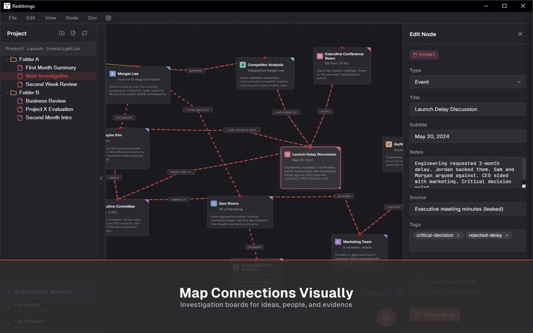The height and width of the screenshot is (333, 533).
Task: Click the Redstrings logo in the title bar
Action: [x=8, y=6]
